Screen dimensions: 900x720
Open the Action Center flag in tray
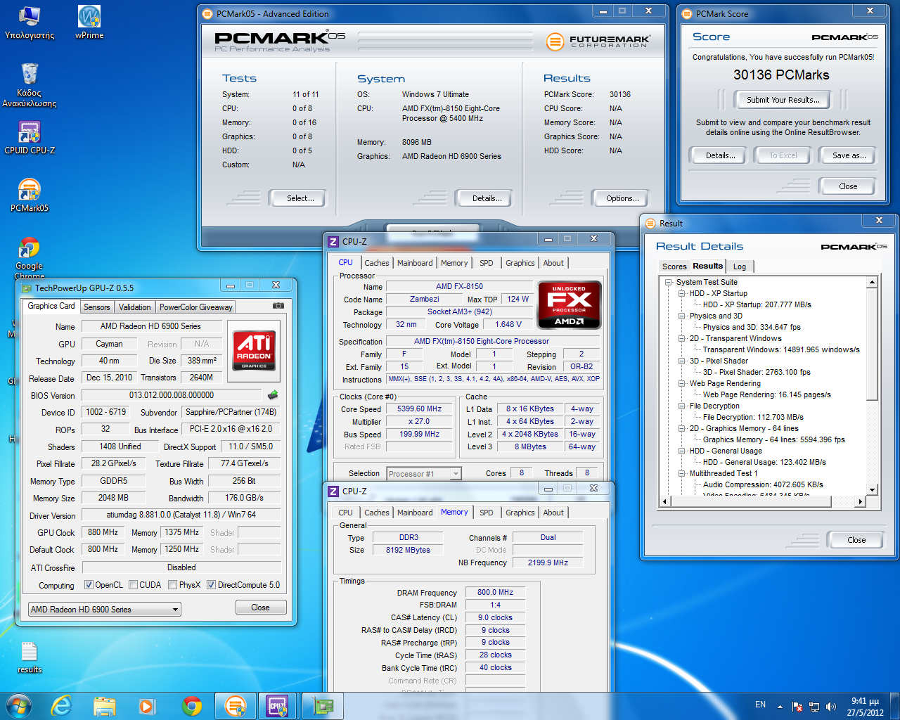[797, 706]
